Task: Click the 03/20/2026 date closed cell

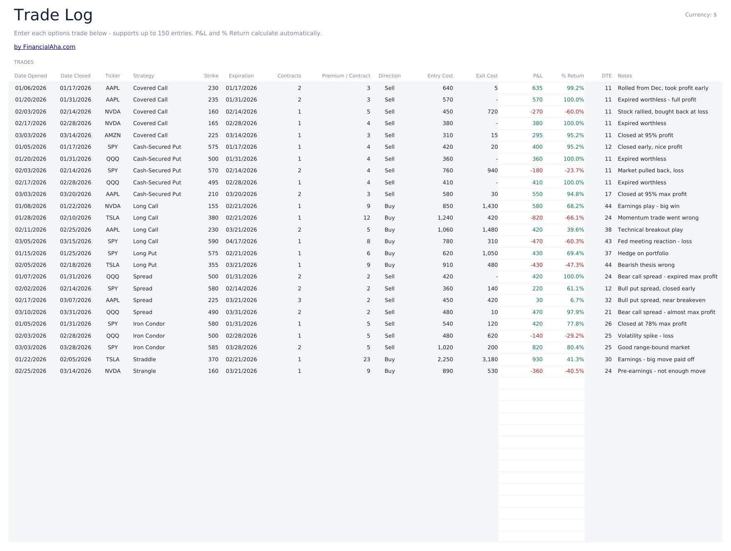Action: [76, 194]
